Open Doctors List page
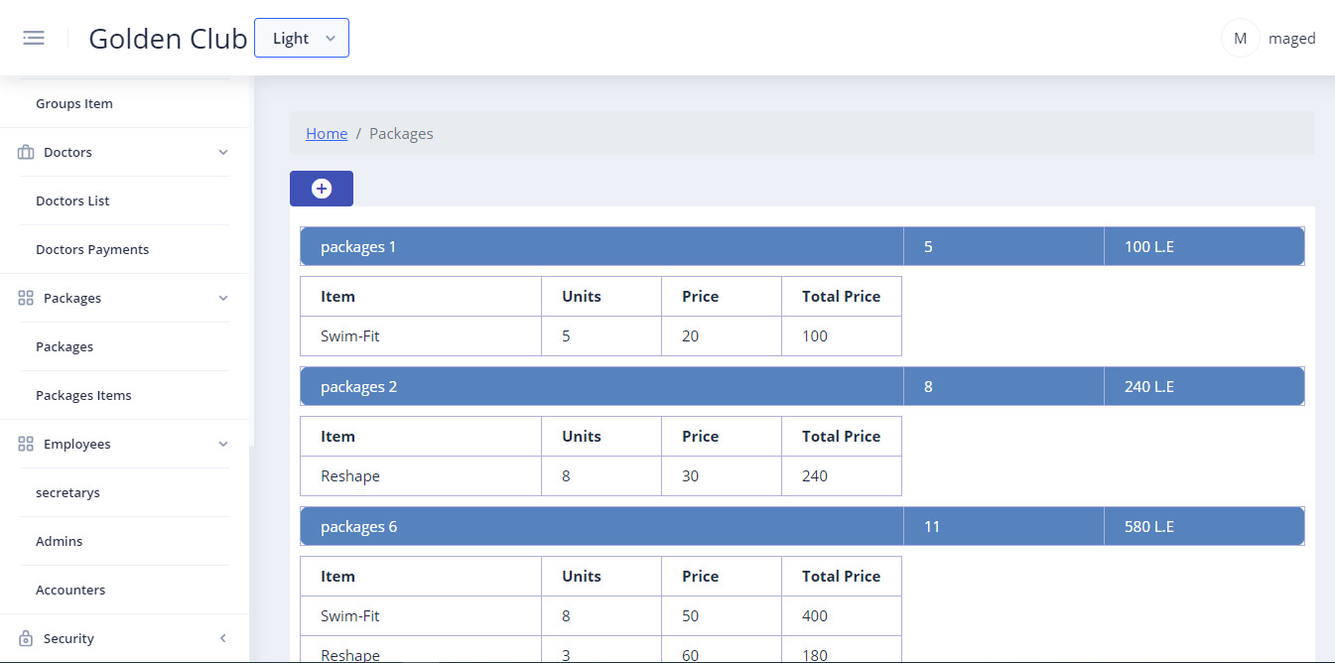1335x663 pixels. 72,200
